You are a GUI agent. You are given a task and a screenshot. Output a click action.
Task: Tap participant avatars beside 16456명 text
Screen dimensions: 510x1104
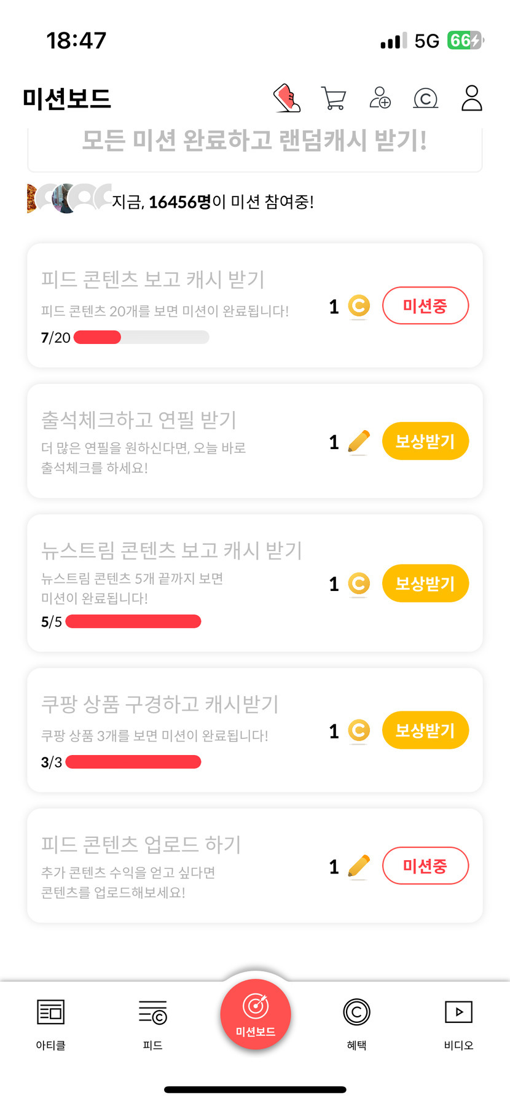pyautogui.click(x=69, y=198)
